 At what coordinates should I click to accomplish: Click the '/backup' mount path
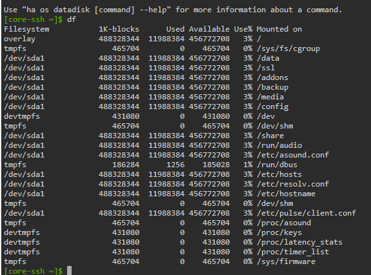[272, 87]
